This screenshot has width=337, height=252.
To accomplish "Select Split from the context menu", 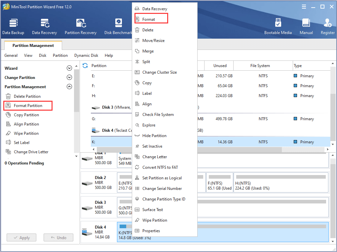I will pyautogui.click(x=165, y=62).
